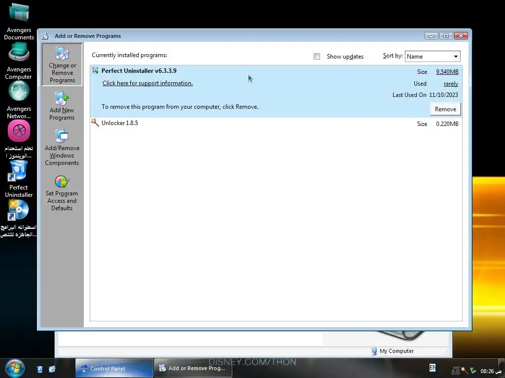The image size is (505, 378).
Task: Click Last Used On 11/10/2023 text
Action: coord(425,95)
